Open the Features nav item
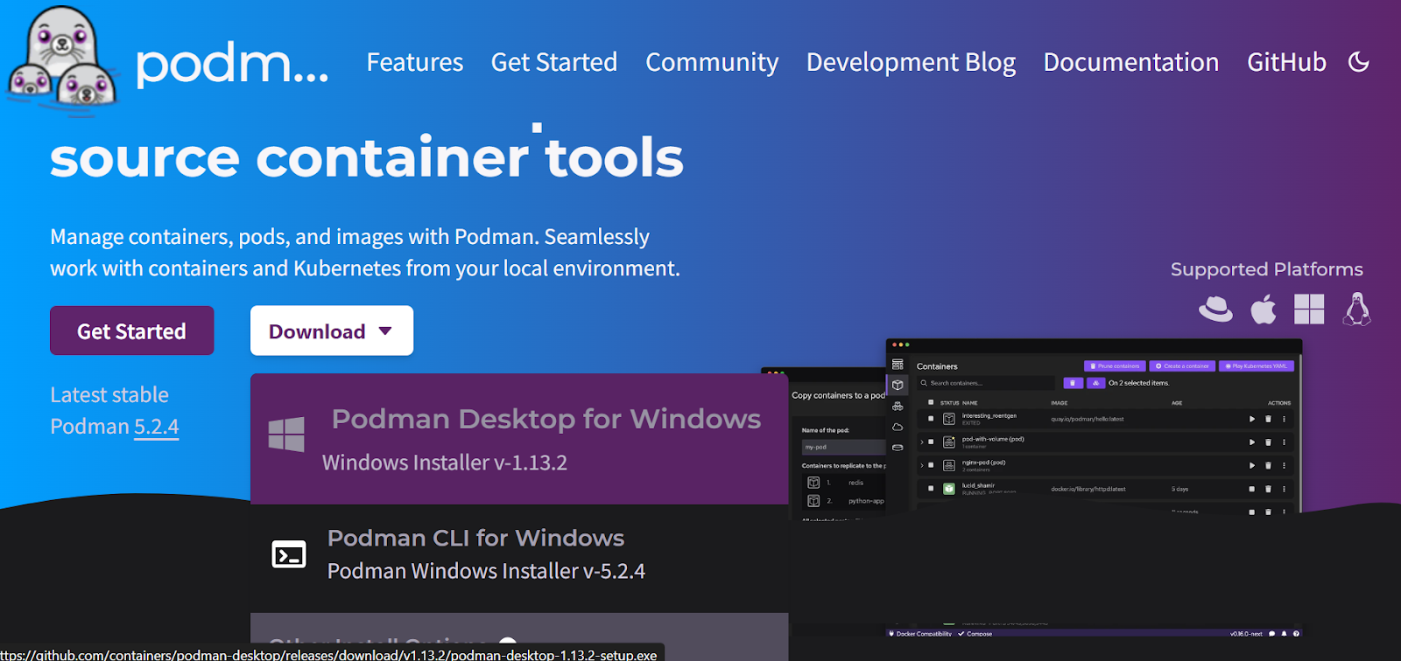 pyautogui.click(x=415, y=62)
